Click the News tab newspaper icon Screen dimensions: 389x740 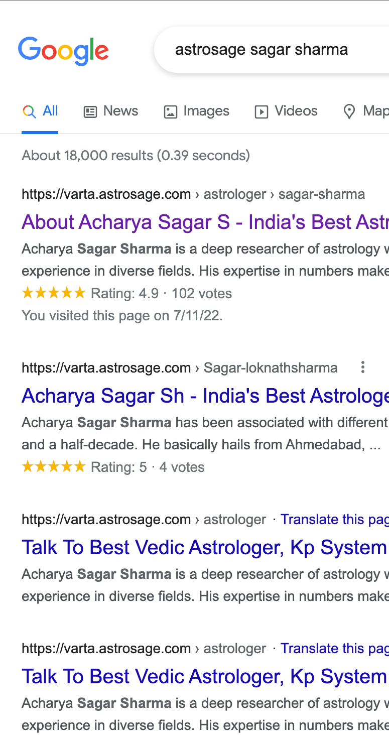[90, 111]
